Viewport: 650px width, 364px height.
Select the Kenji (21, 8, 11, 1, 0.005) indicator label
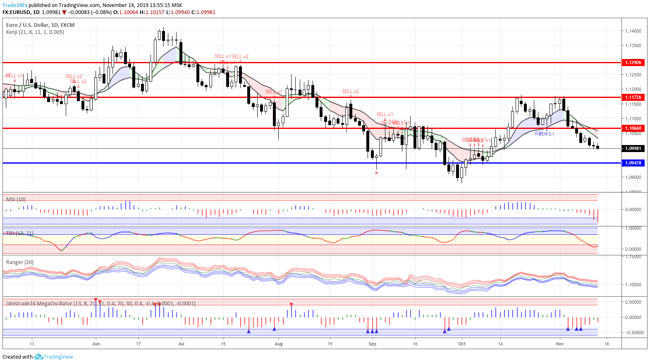coord(35,32)
